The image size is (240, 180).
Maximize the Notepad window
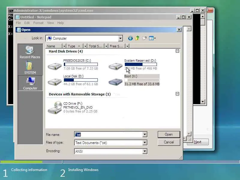pyautogui.click(x=184, y=17)
